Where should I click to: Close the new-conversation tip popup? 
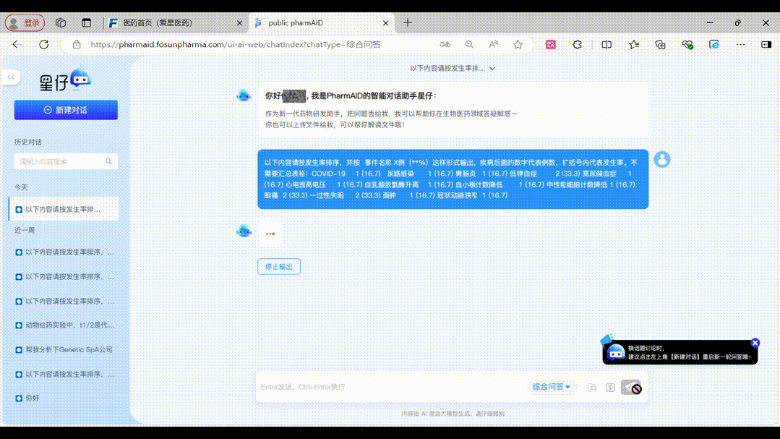coord(755,343)
